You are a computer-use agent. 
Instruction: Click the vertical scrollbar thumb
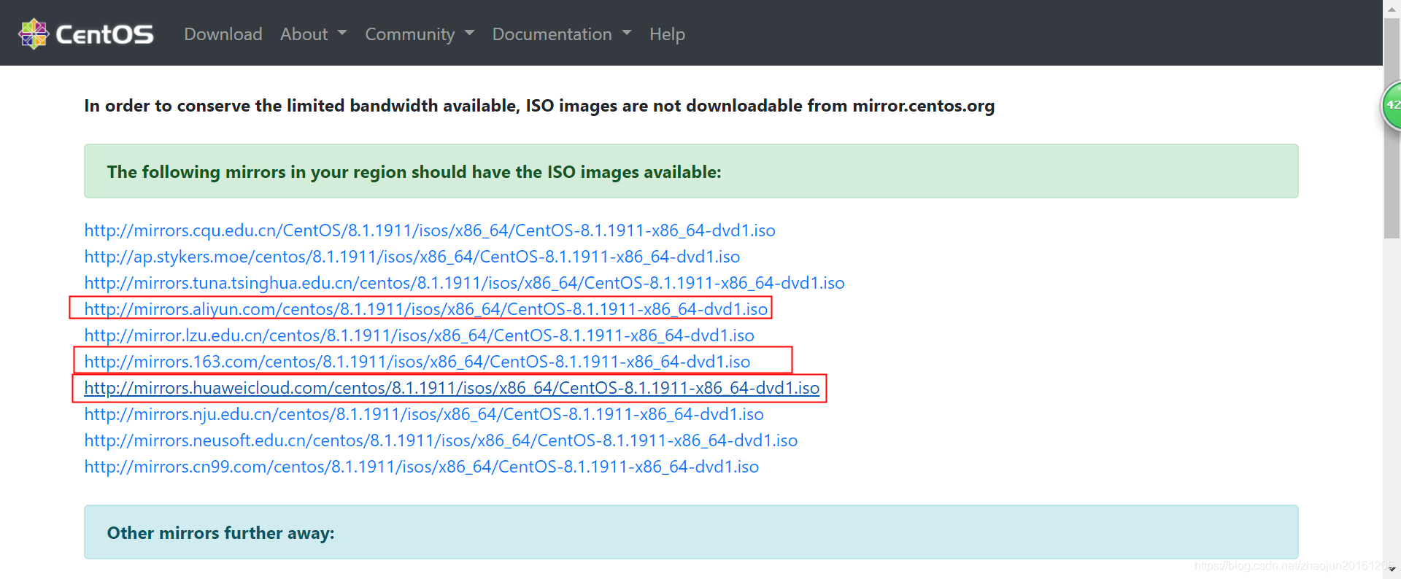pyautogui.click(x=1392, y=128)
